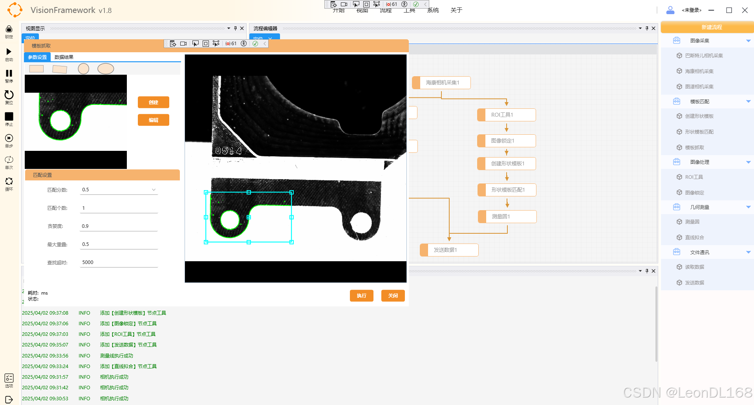Screen dimensions: 754x405
Task: Select the 创建形状模板1 flow node
Action: tap(507, 163)
